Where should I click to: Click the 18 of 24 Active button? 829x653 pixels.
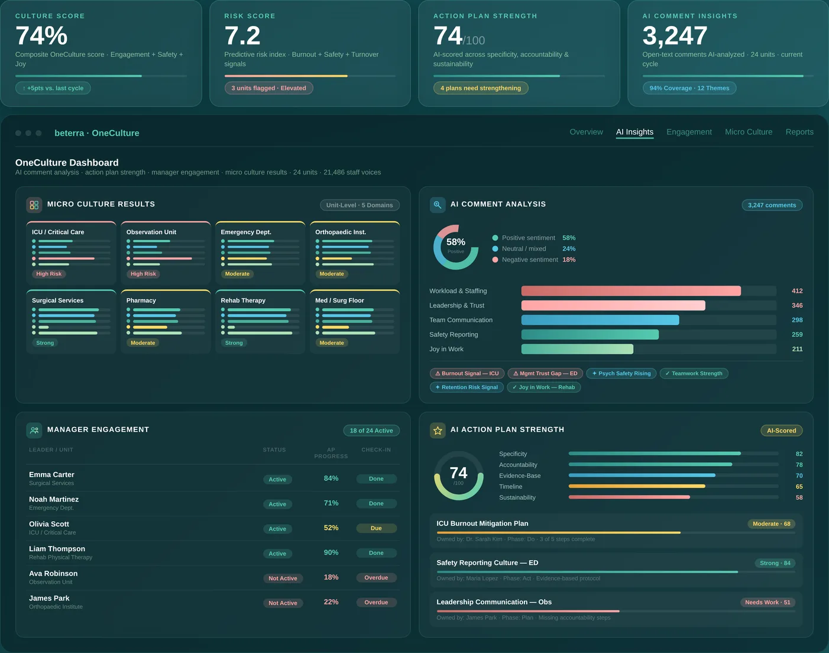pos(371,430)
